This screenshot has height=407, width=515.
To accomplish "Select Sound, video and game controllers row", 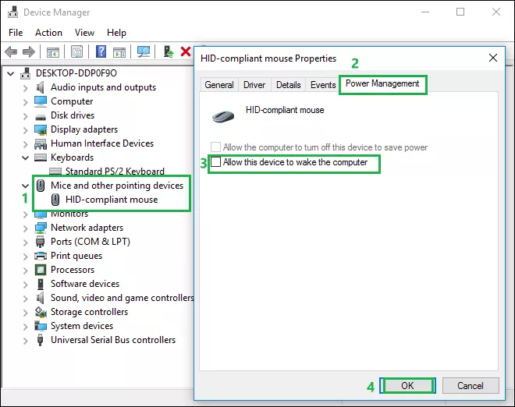I will 122,298.
